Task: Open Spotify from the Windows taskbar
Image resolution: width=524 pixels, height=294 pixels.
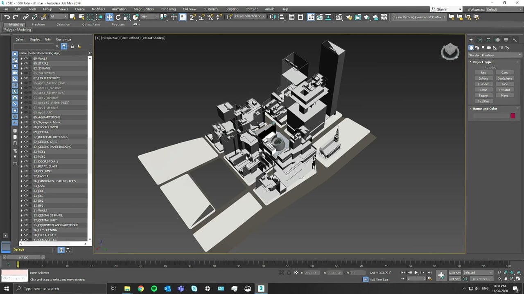Action: pos(154,289)
